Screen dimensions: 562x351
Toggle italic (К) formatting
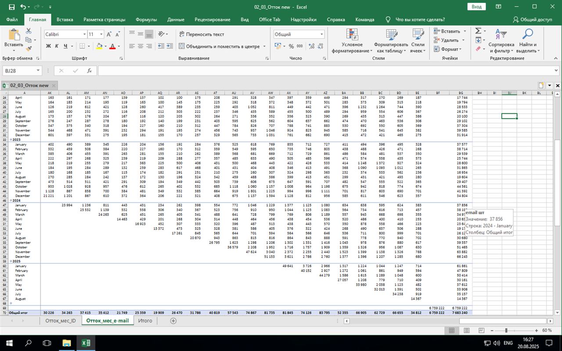click(57, 46)
